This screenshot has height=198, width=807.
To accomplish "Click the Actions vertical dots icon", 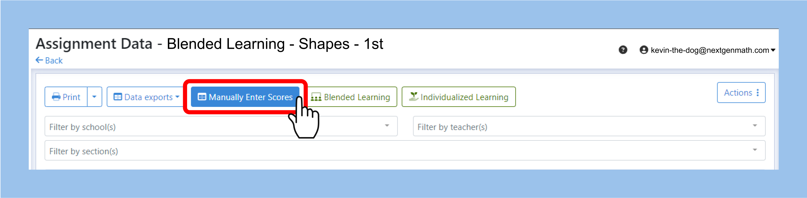I will click(x=758, y=93).
